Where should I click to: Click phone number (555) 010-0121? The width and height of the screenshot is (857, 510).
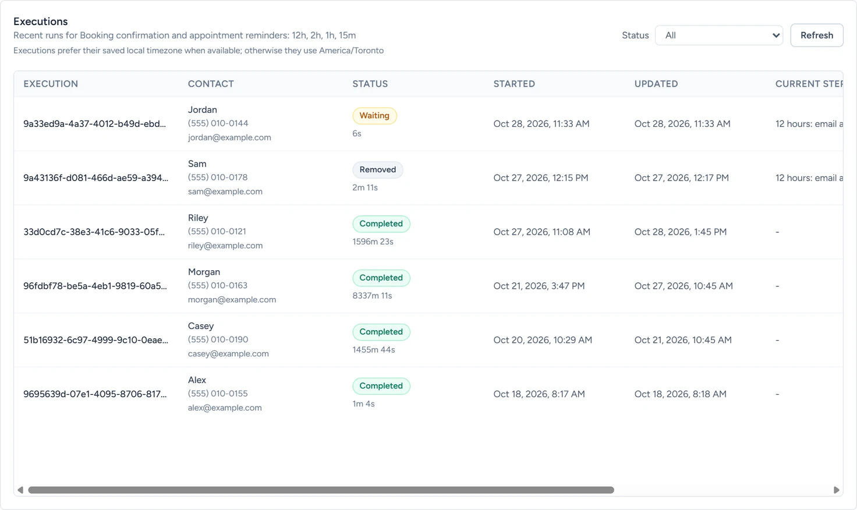click(x=217, y=232)
